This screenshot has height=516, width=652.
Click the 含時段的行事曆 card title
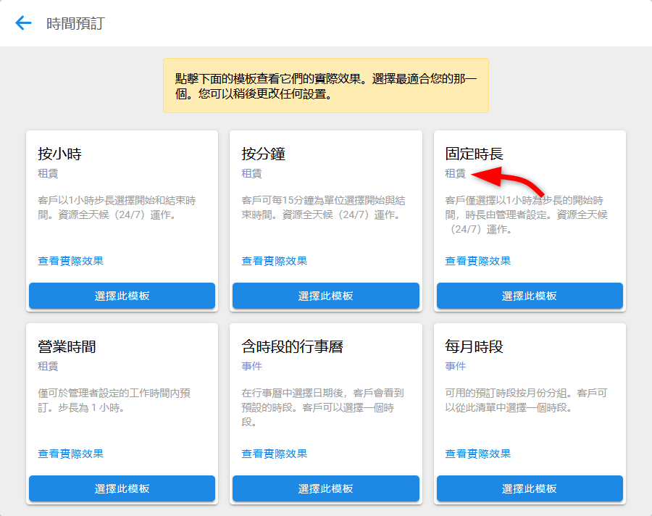292,346
